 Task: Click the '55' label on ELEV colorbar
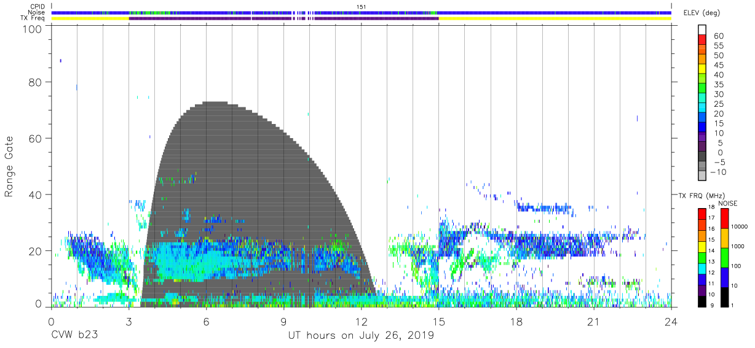coord(718,45)
